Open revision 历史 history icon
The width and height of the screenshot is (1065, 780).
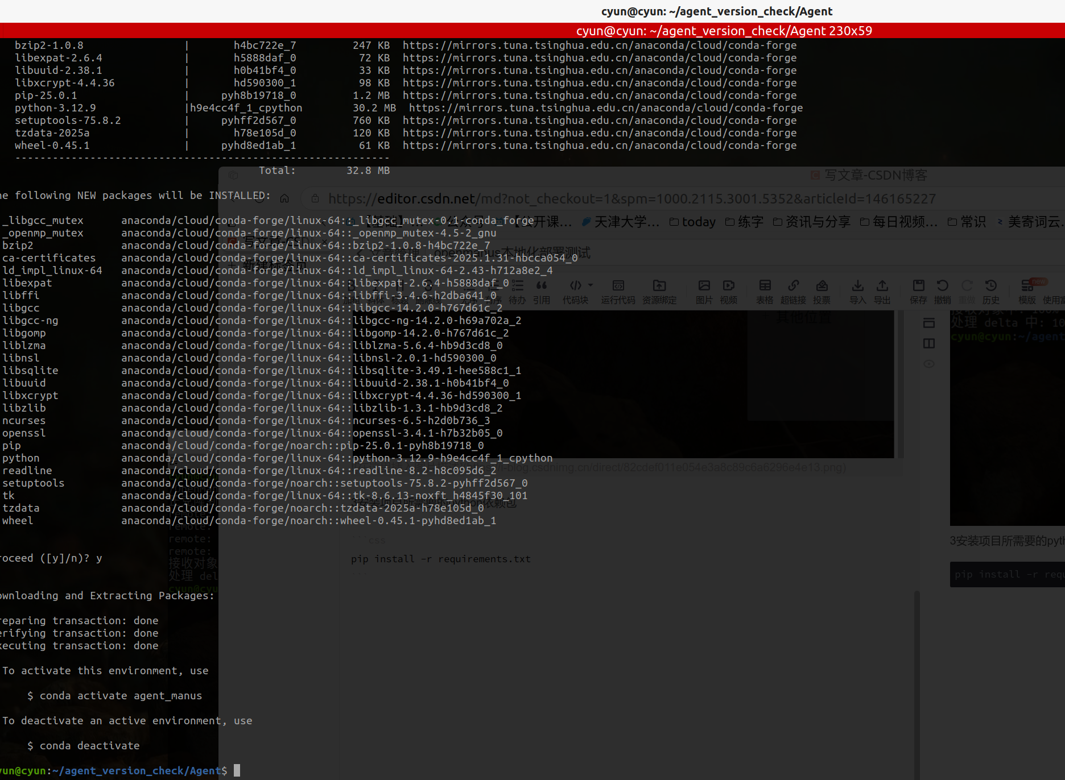tap(991, 292)
